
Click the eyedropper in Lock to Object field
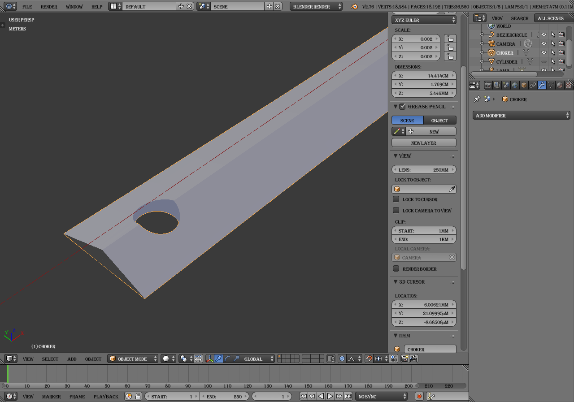coord(452,189)
